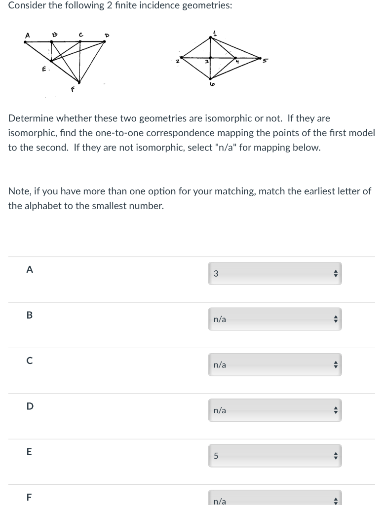Click the up arrow on the A dropdown
The width and height of the screenshot is (384, 505).
point(335,271)
